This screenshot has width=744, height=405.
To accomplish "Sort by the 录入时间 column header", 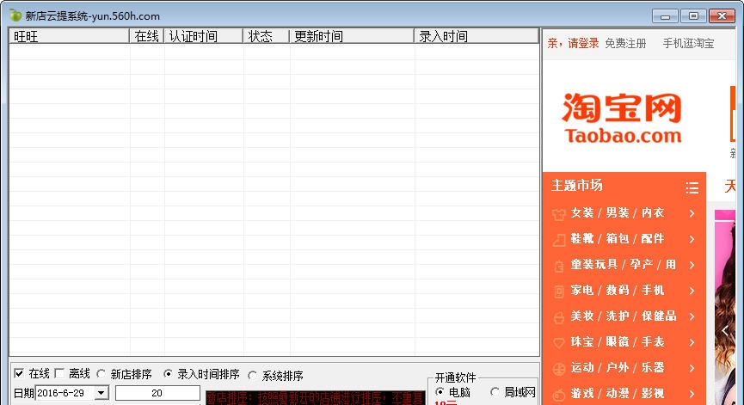I will point(477,36).
